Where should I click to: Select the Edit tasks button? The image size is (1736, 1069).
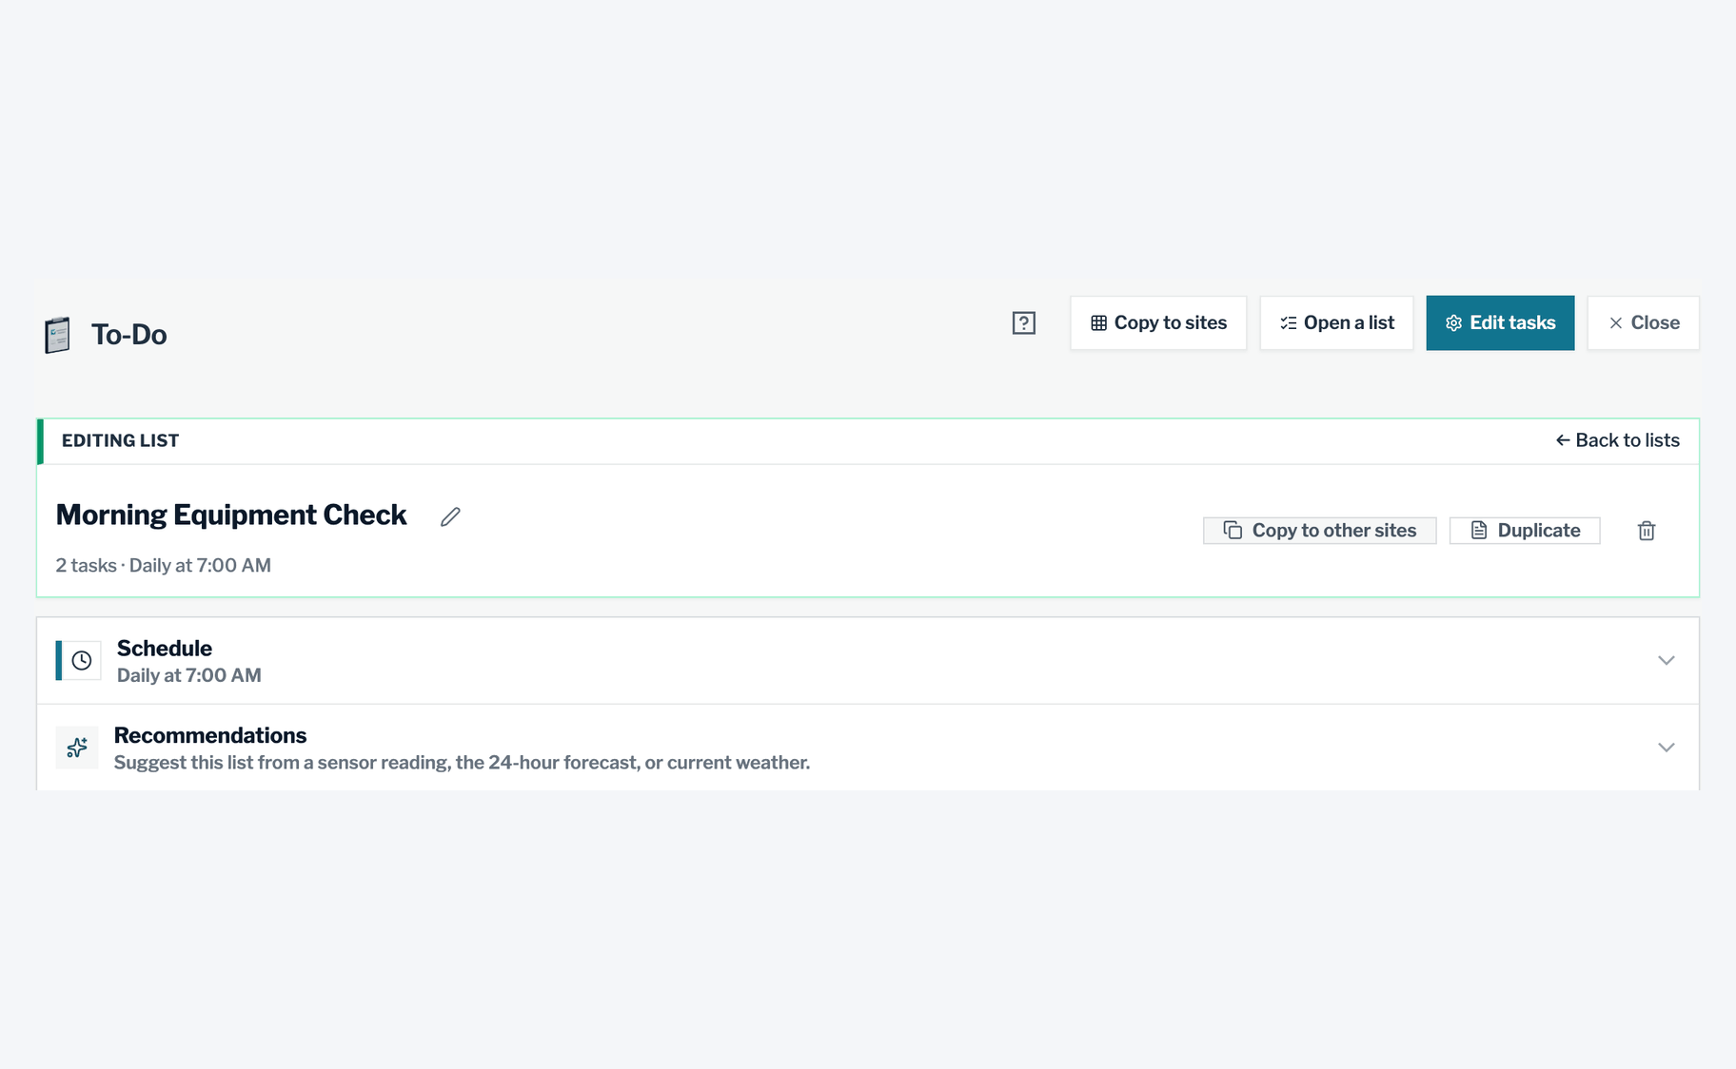point(1500,323)
